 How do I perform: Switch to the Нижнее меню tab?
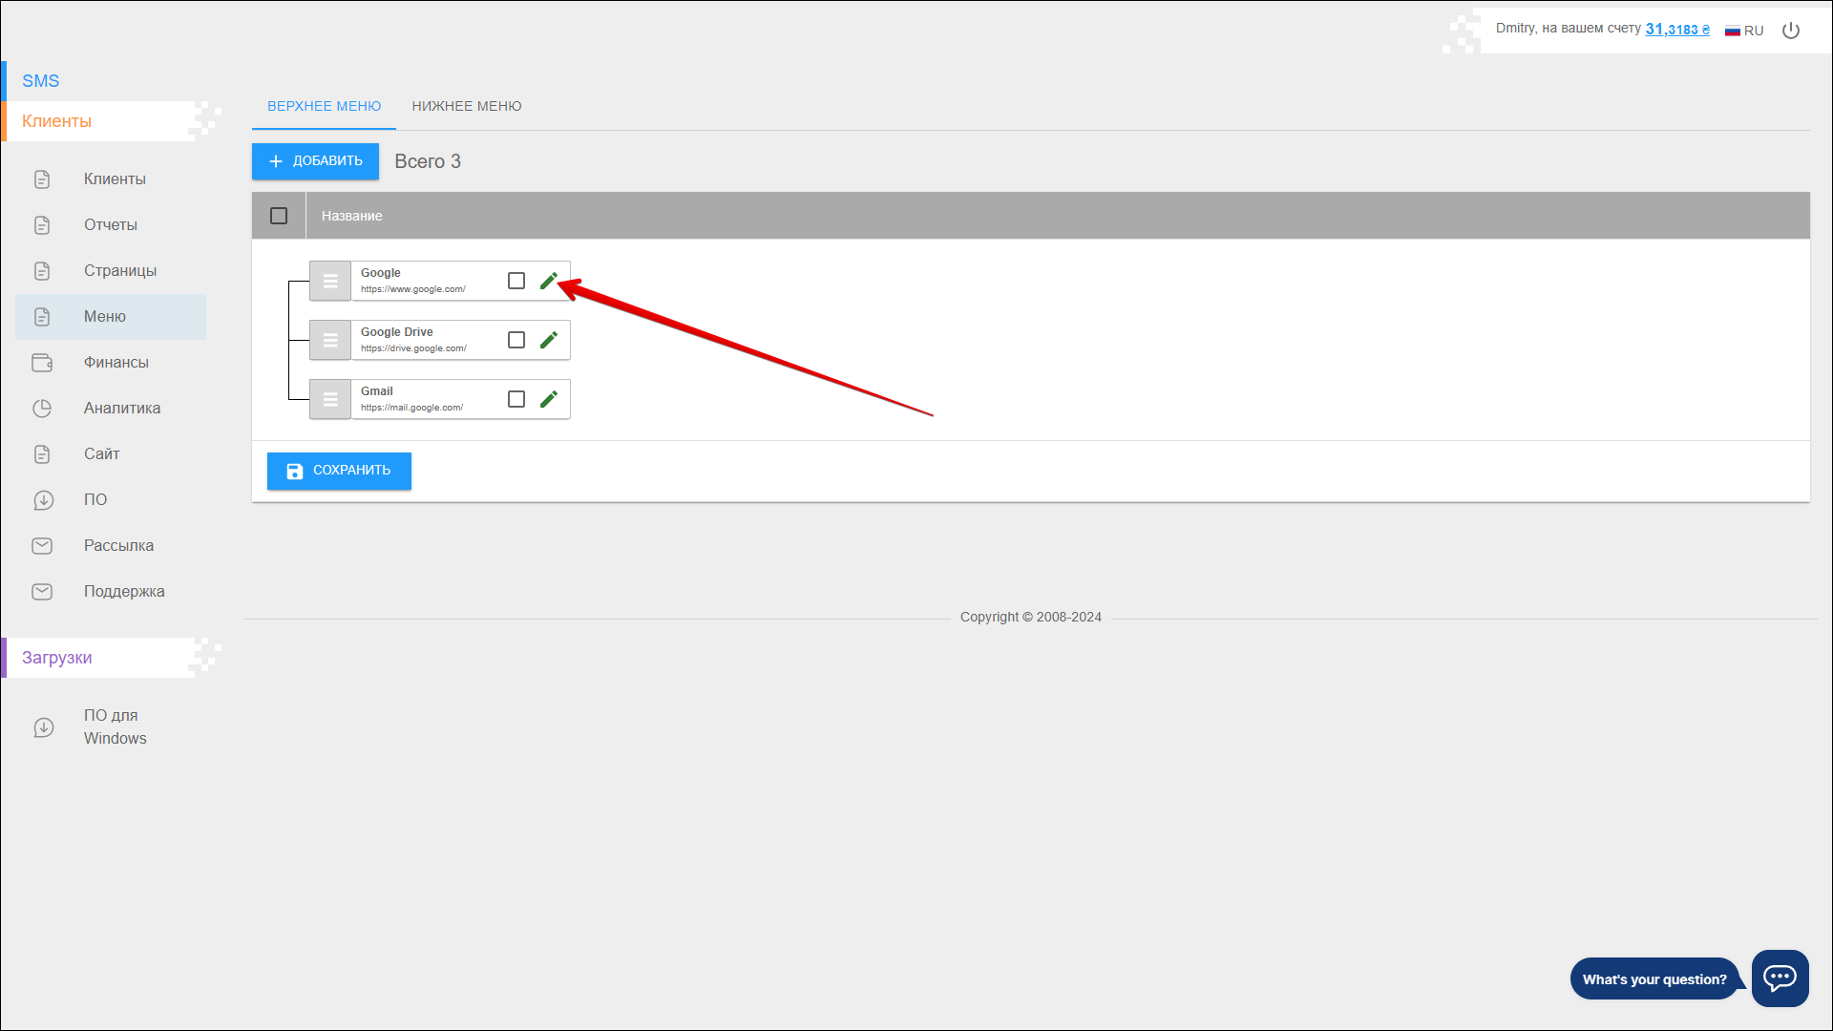pos(467,106)
